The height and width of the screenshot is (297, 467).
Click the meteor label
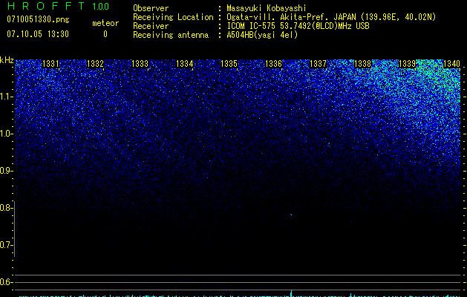105,23
